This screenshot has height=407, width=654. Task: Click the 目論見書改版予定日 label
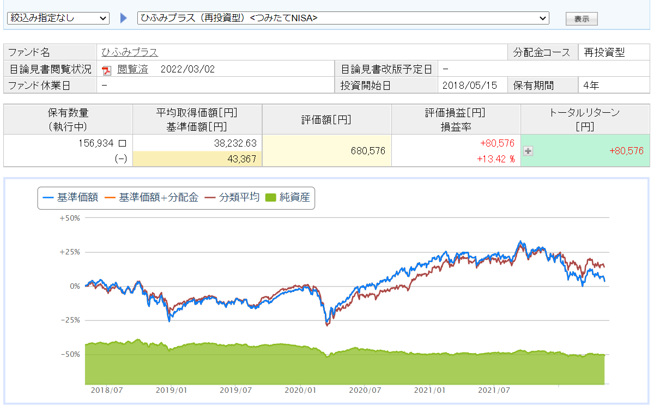pos(386,69)
